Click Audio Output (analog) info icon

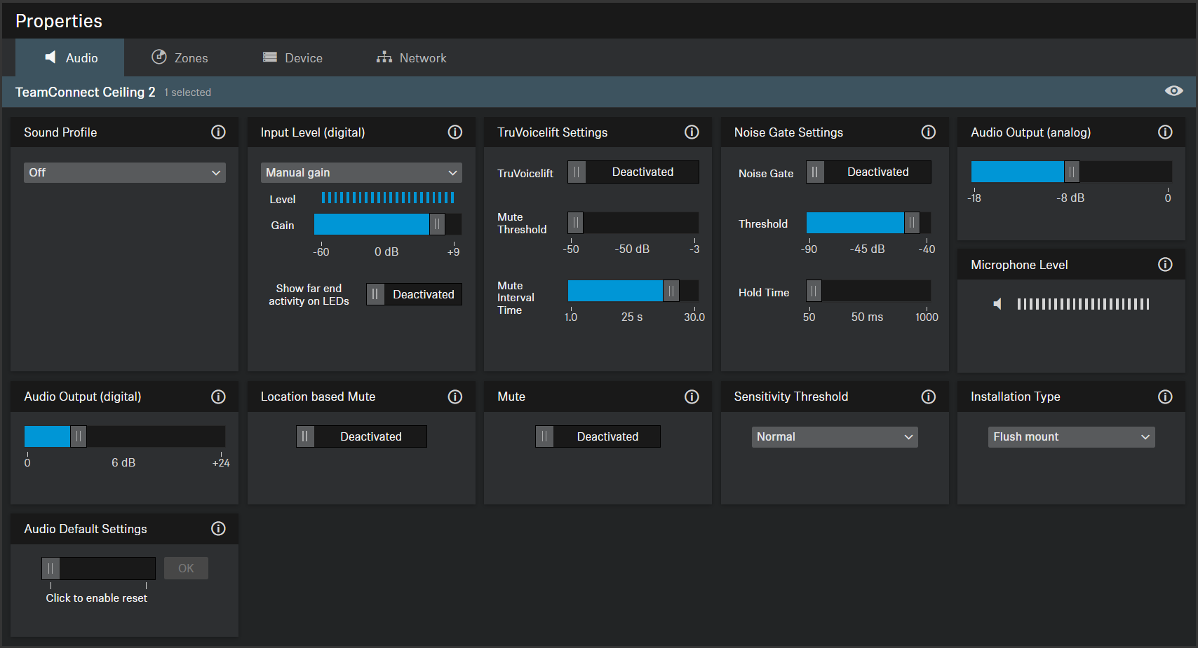coord(1164,132)
